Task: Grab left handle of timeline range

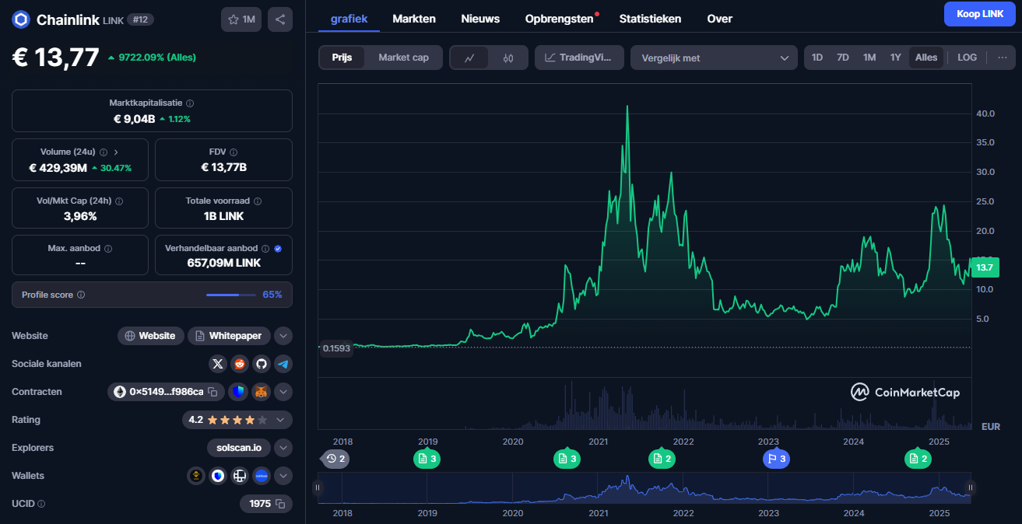Action: coord(317,487)
